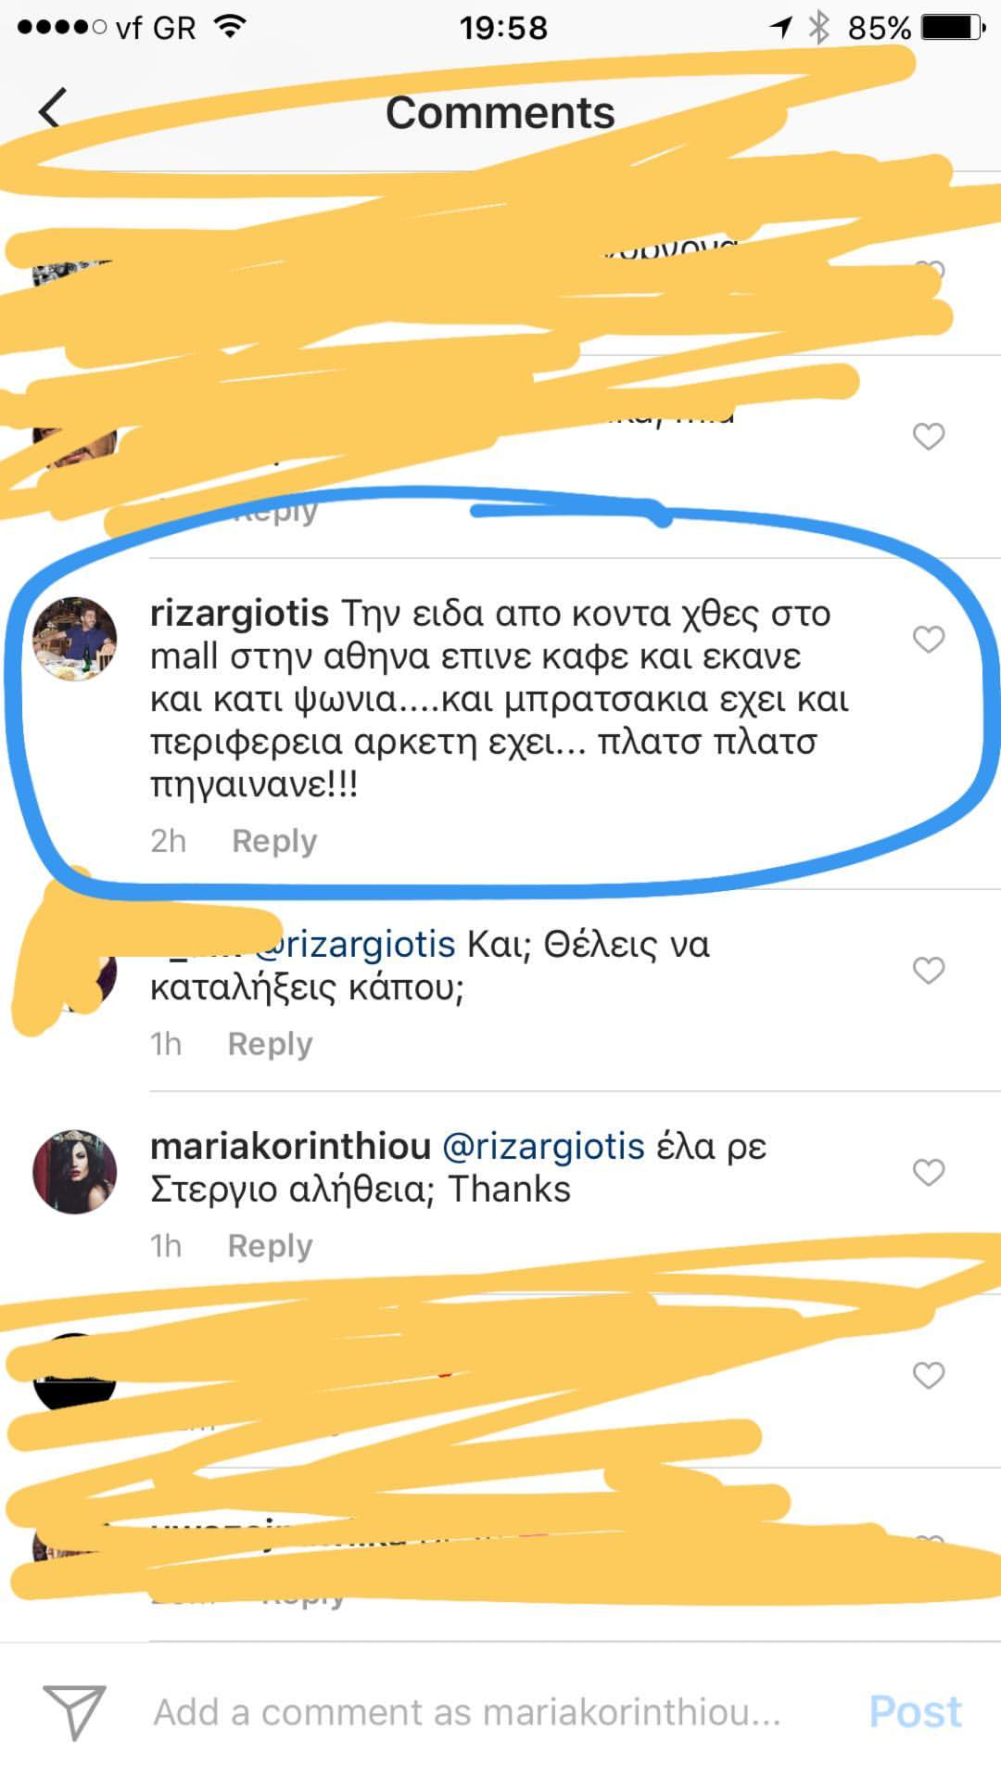Open mariakorinthiou profile picture
Screen dimensions: 1001x1781
click(x=75, y=1172)
